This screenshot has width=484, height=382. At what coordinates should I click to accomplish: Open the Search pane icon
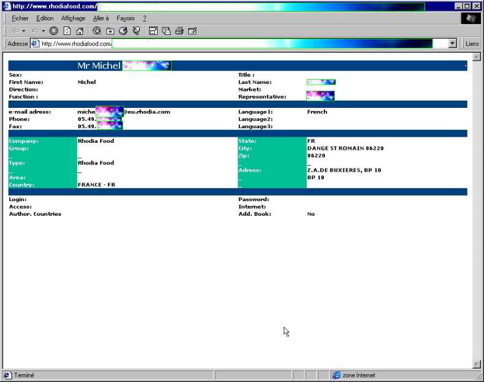coord(97,31)
